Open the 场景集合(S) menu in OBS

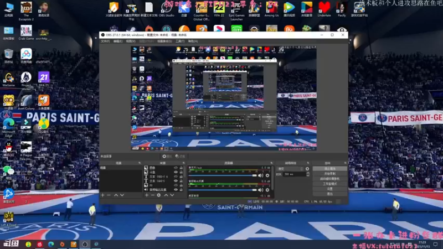(164, 41)
